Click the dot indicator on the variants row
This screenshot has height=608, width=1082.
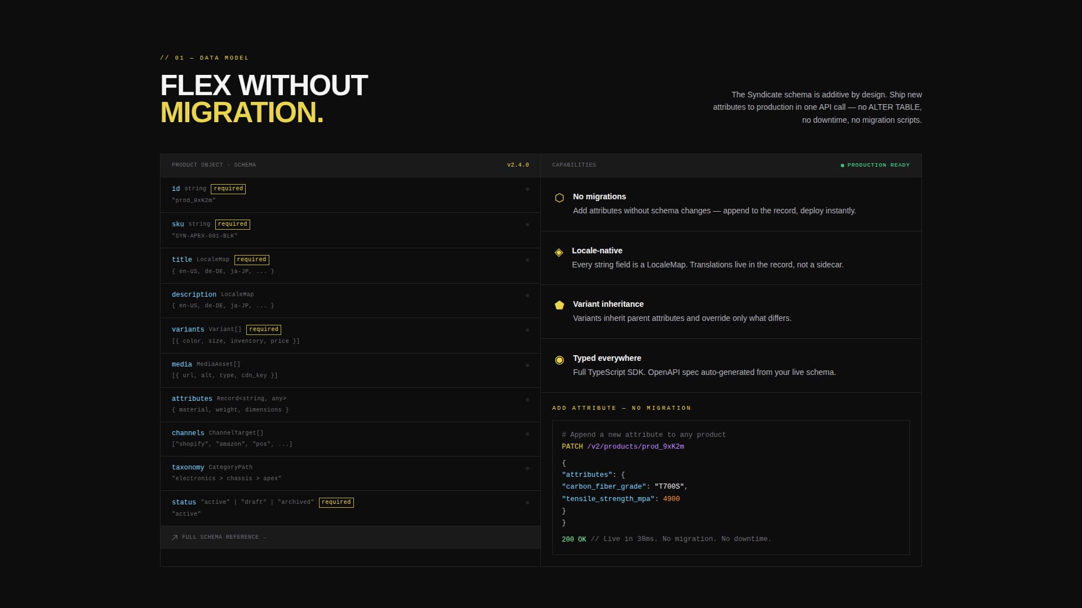pos(527,330)
